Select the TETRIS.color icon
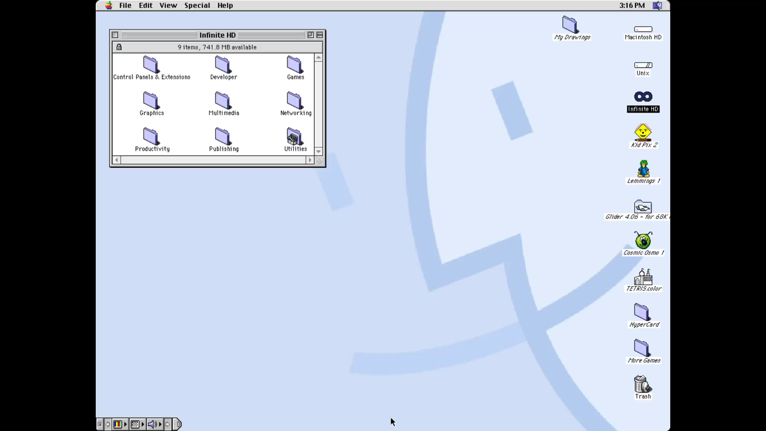 [x=643, y=277]
